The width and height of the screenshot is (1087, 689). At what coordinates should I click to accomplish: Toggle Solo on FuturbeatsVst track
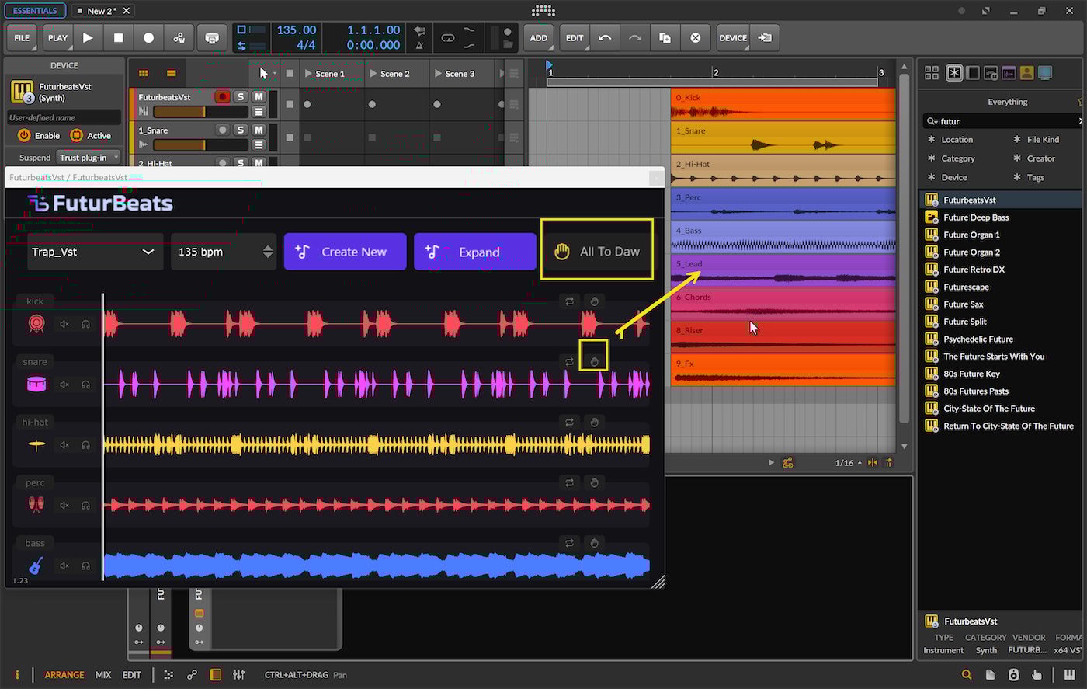pos(241,97)
